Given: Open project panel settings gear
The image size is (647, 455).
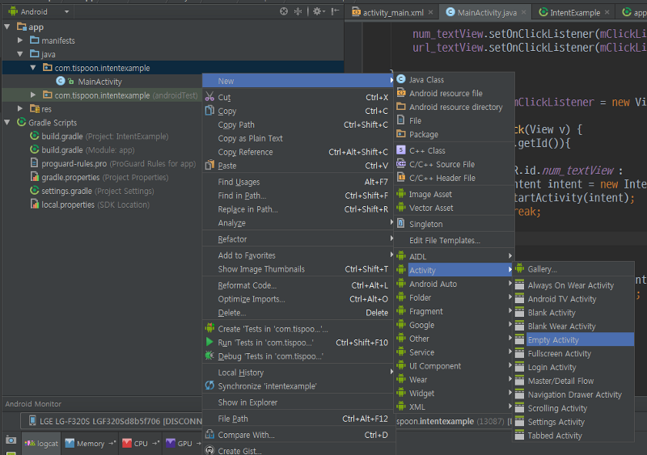Looking at the screenshot, I should (317, 11).
